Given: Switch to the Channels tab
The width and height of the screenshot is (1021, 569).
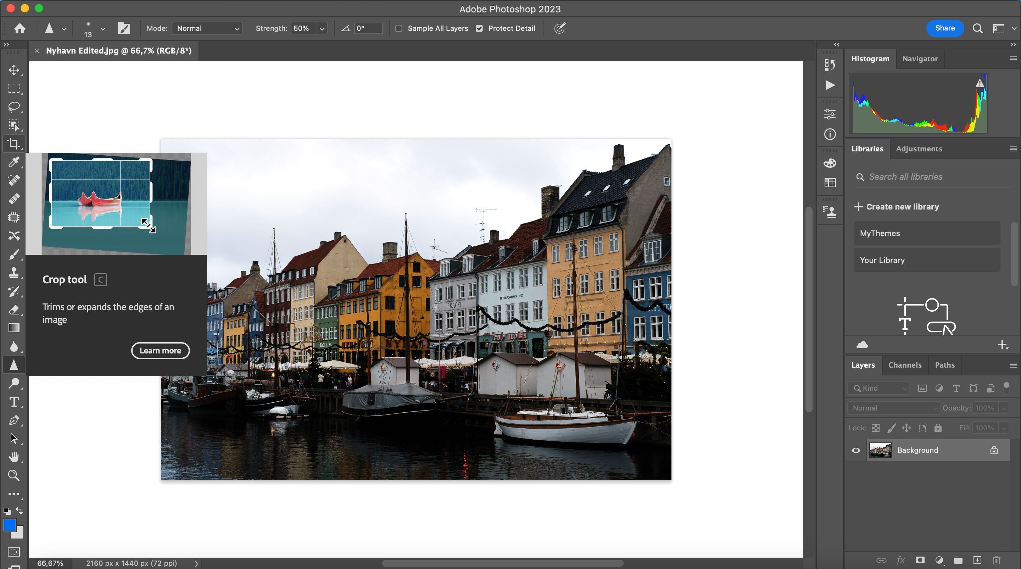Looking at the screenshot, I should pyautogui.click(x=905, y=365).
